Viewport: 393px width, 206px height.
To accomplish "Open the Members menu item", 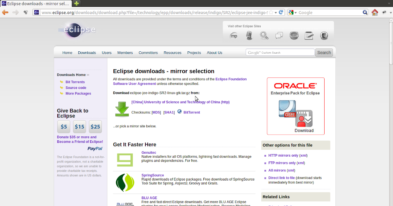I will click(x=125, y=53).
